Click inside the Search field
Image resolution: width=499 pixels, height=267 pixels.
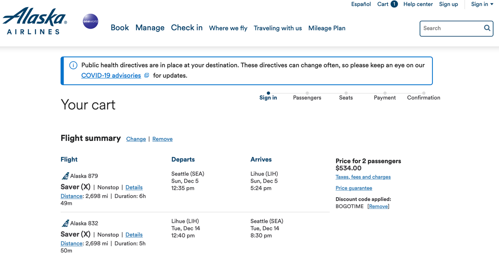(x=449, y=28)
